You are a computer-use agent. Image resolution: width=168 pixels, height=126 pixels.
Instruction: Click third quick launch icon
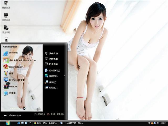click(26, 123)
